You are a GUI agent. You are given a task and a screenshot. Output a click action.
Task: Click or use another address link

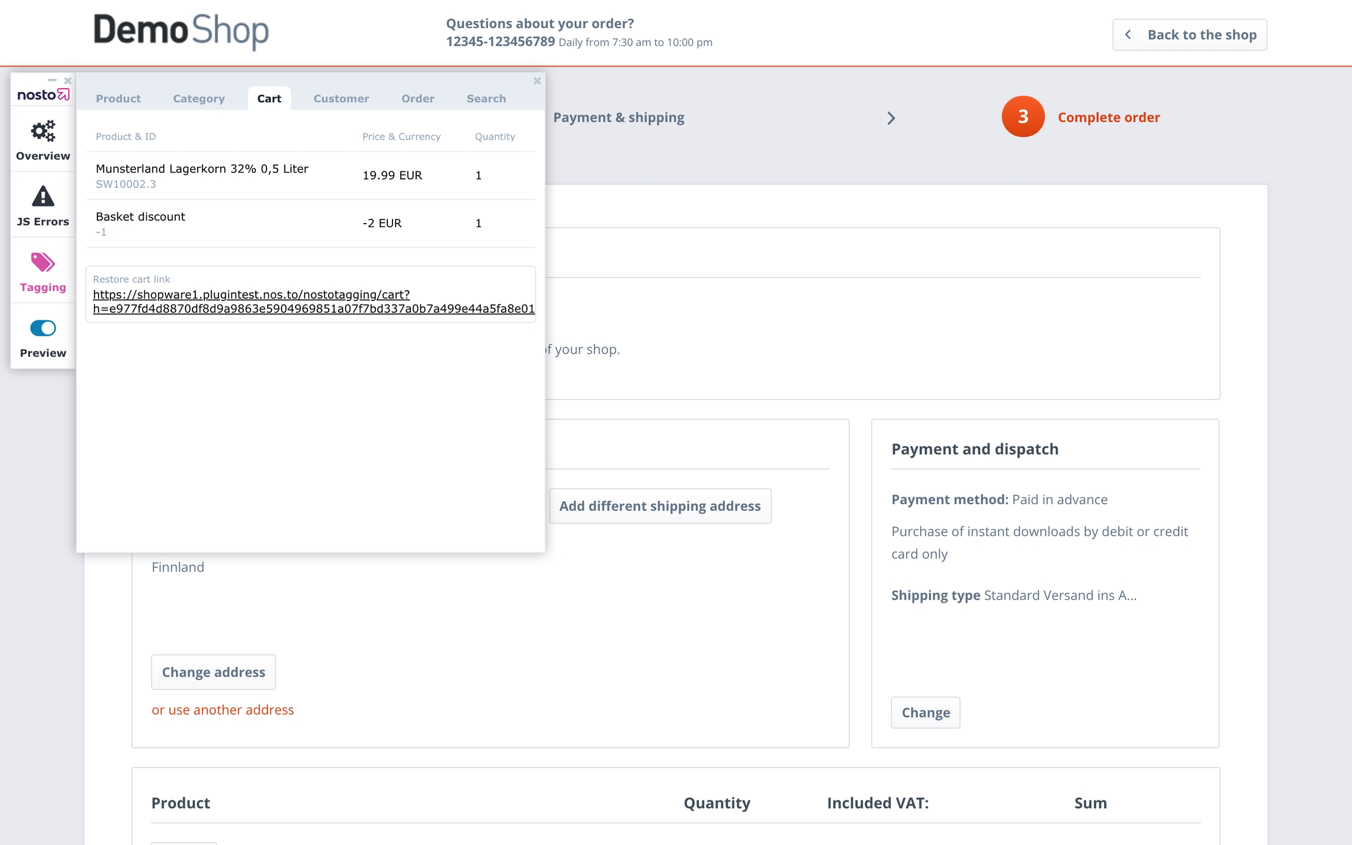(x=222, y=709)
